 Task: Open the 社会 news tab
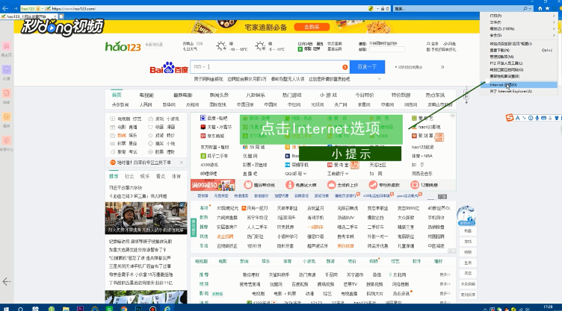[129, 177]
